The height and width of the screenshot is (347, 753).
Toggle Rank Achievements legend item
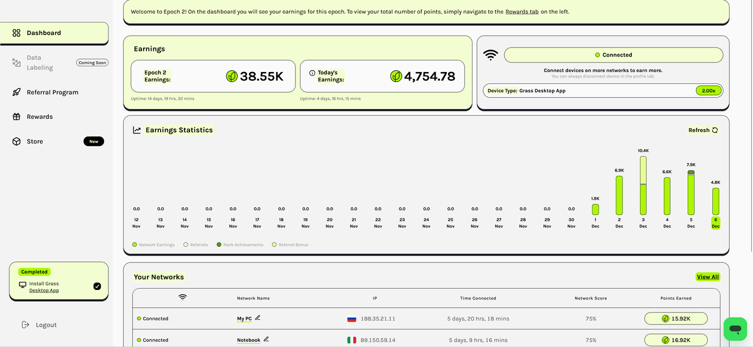pos(240,245)
